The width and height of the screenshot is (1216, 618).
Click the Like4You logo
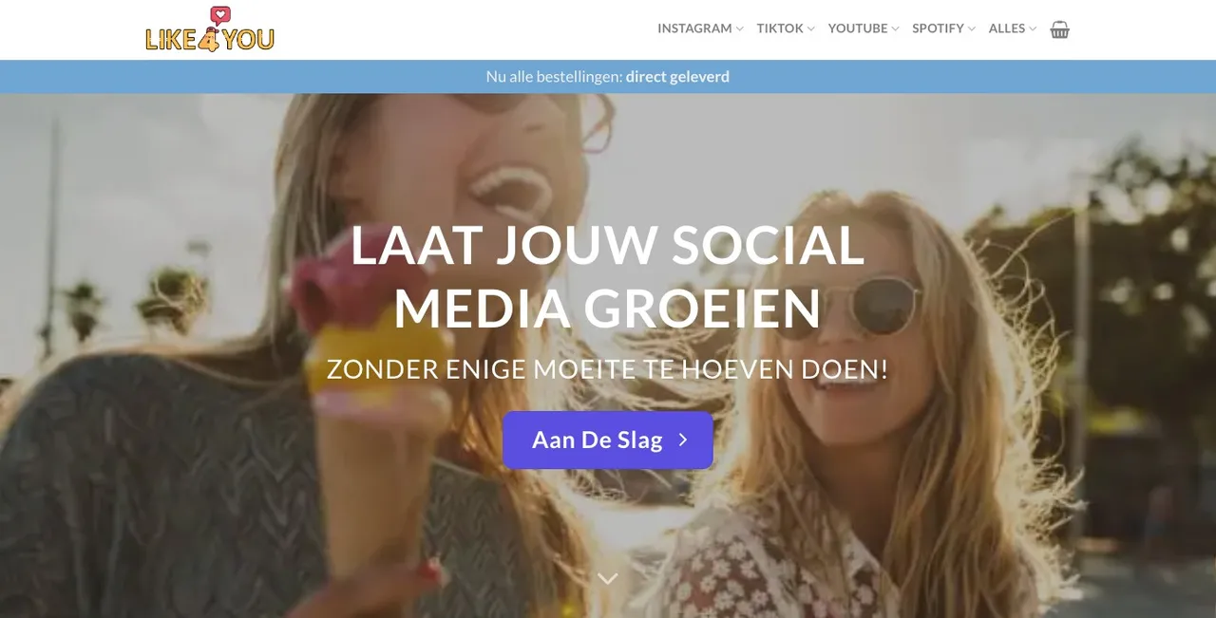pos(210,29)
